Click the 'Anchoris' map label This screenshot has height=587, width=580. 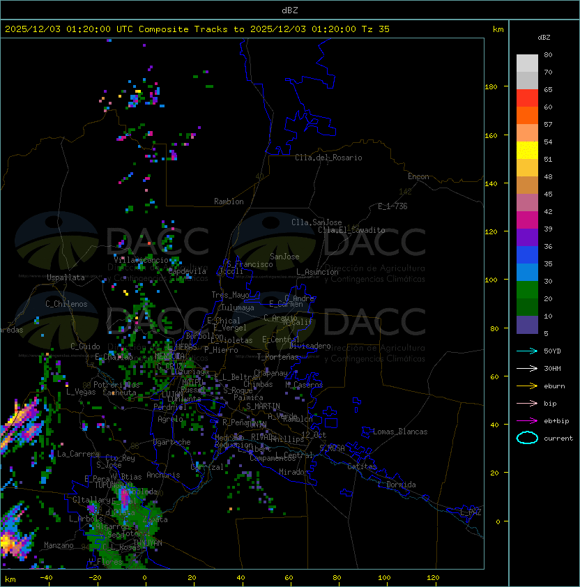point(163,475)
